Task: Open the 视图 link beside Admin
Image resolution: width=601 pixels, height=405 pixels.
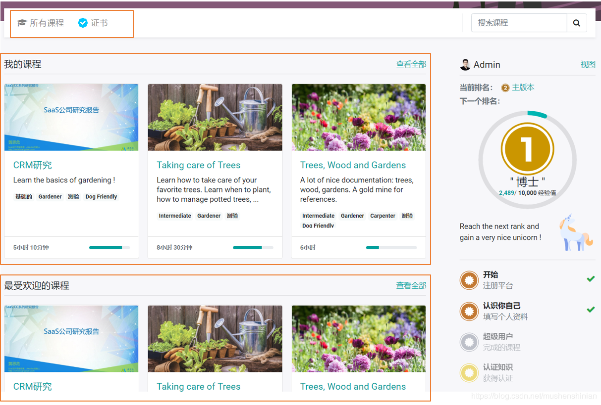Action: [588, 64]
